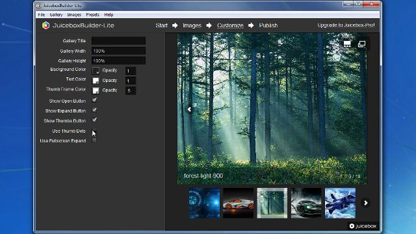Image resolution: width=416 pixels, height=234 pixels.
Task: Go to the Publish step
Action: [x=268, y=25]
